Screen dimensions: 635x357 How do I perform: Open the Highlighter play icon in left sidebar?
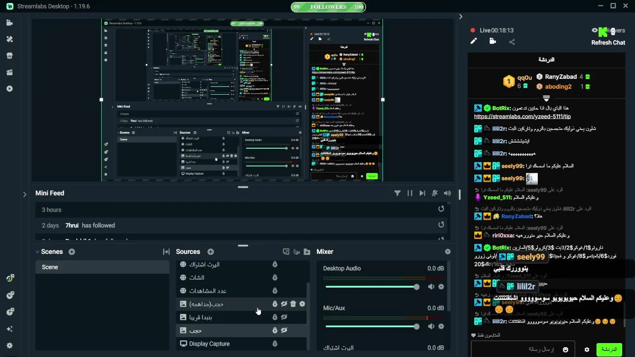[9, 89]
